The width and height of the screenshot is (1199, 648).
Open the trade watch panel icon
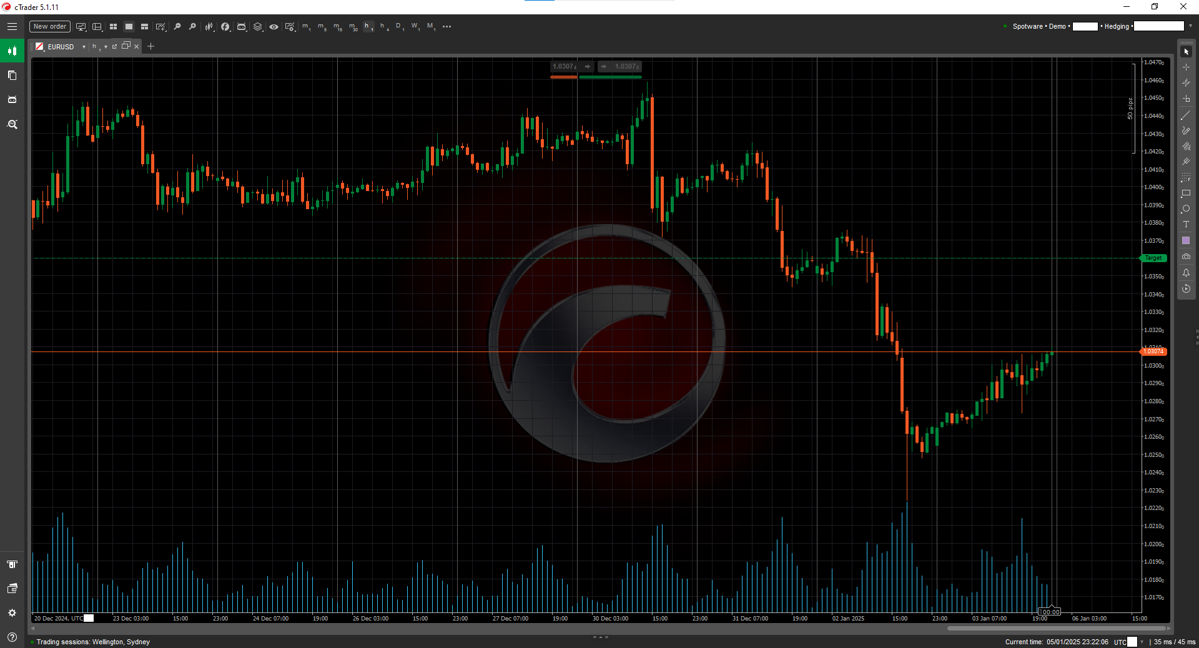pyautogui.click(x=12, y=564)
